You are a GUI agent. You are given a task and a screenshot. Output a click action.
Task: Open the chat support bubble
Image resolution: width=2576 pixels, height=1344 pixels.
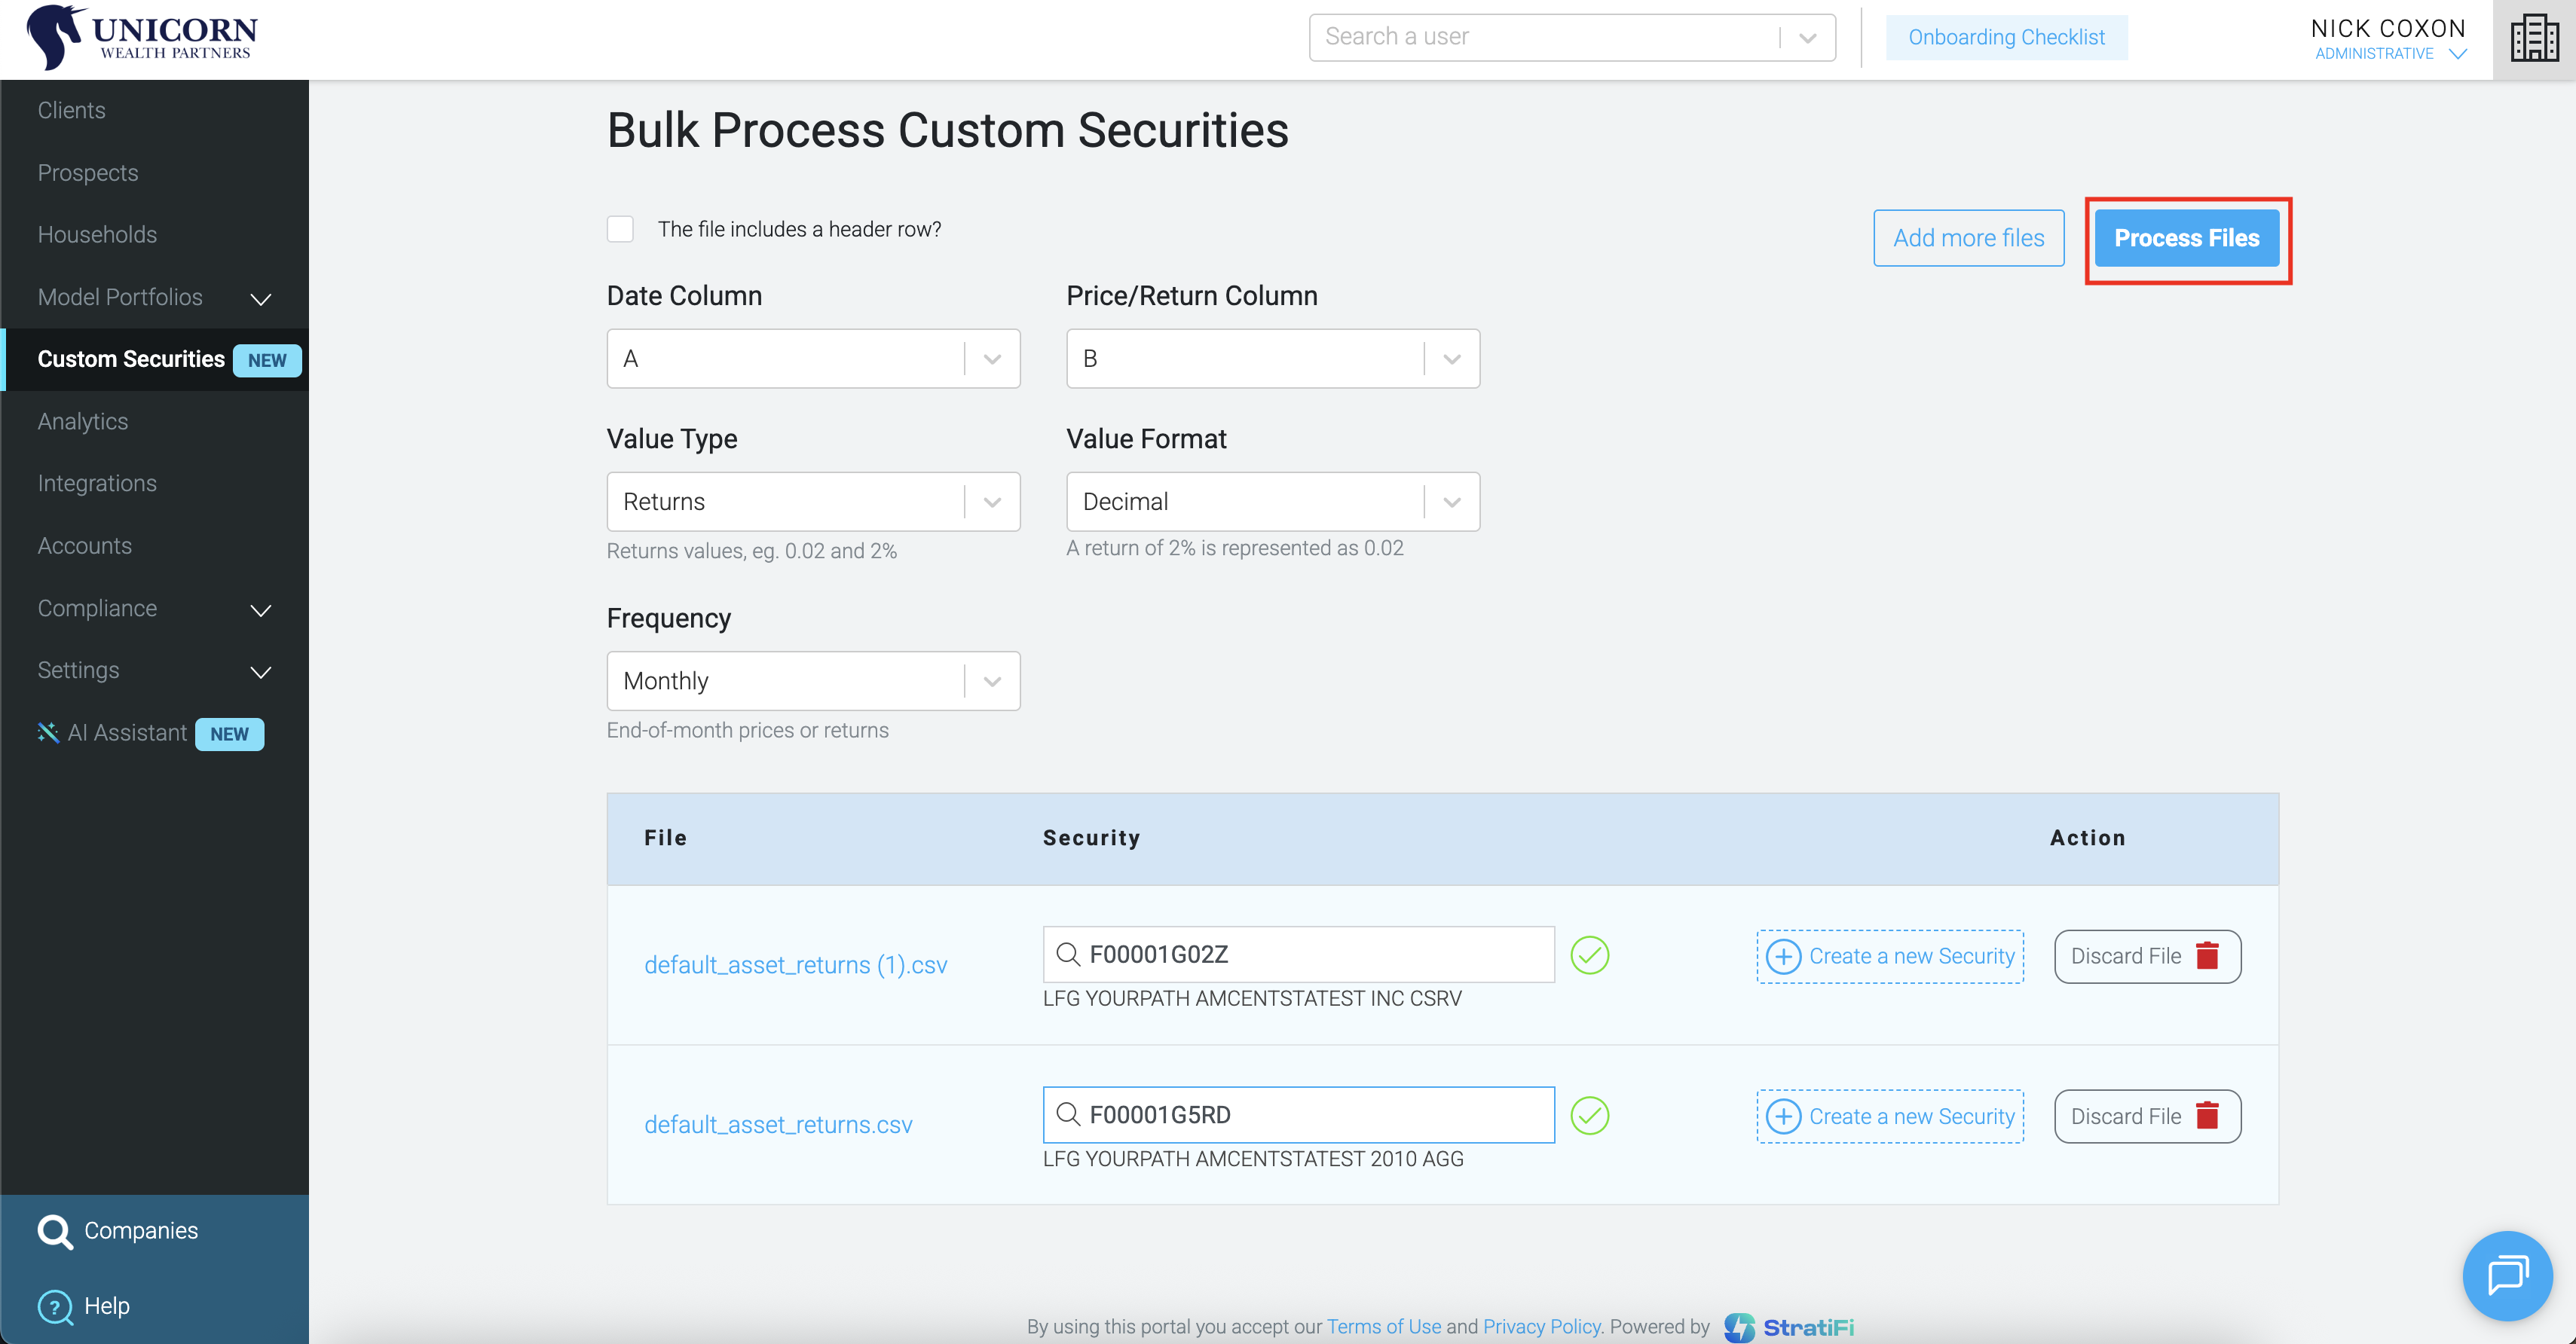(x=2507, y=1275)
